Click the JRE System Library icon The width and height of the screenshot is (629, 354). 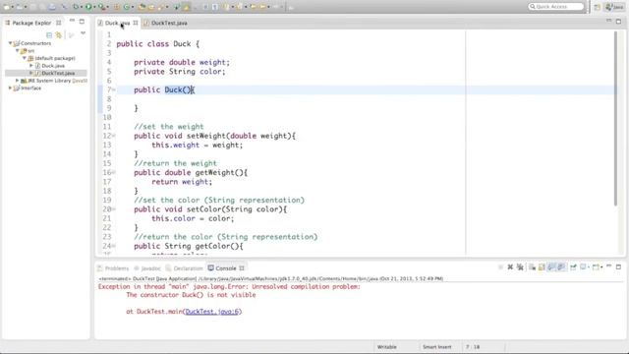point(24,81)
